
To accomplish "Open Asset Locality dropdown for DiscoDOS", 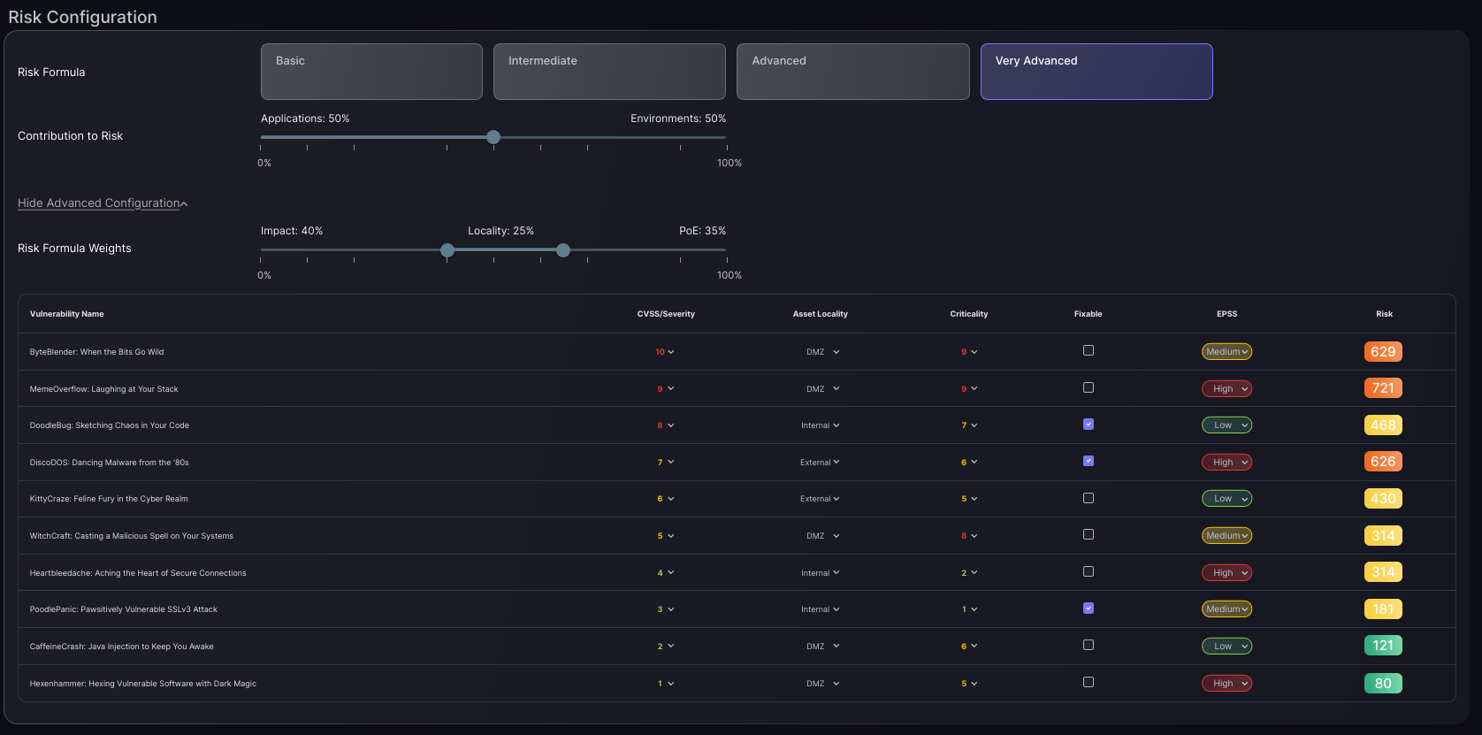I will click(820, 463).
